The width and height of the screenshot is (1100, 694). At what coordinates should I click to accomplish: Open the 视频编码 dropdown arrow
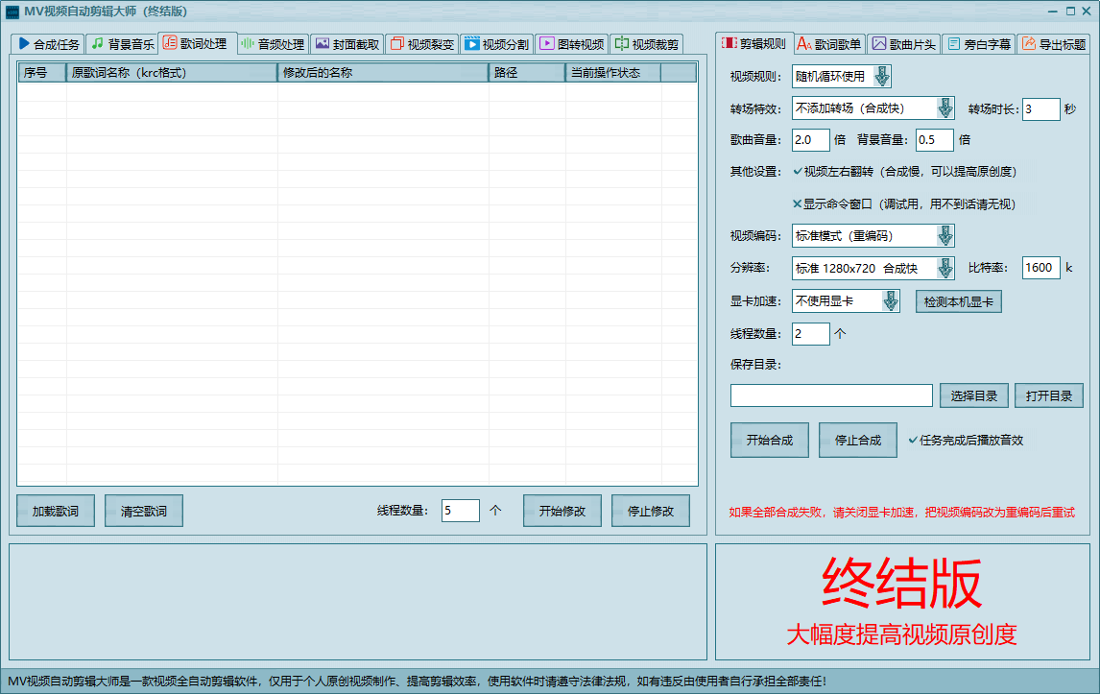pyautogui.click(x=945, y=236)
